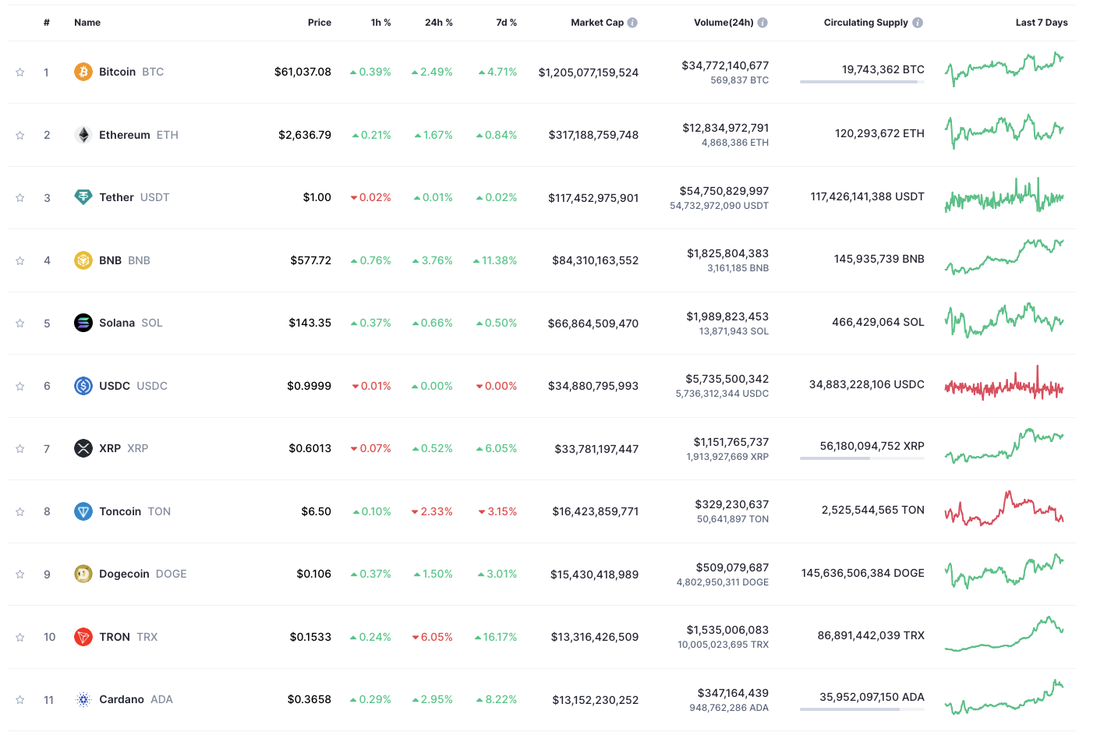The image size is (1104, 732).
Task: Open the TRON TRX coin page
Action: [116, 637]
